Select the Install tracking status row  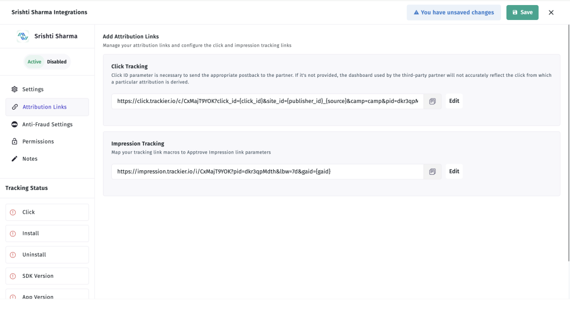click(47, 233)
